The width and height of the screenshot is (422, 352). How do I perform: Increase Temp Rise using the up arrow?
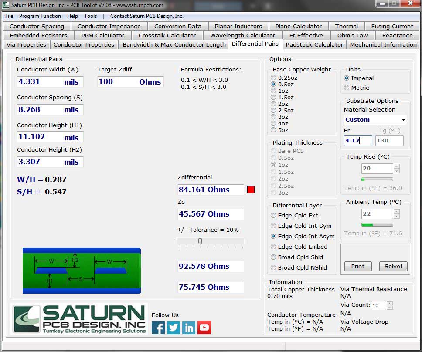coord(396,166)
